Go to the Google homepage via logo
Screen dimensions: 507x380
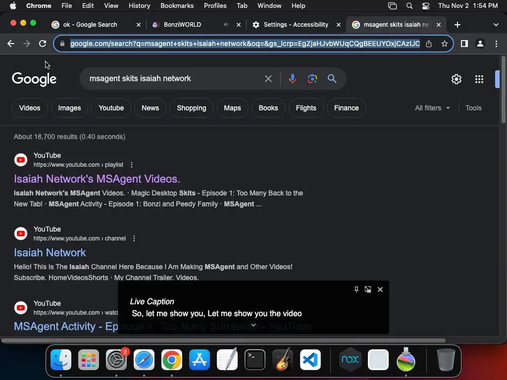[34, 79]
